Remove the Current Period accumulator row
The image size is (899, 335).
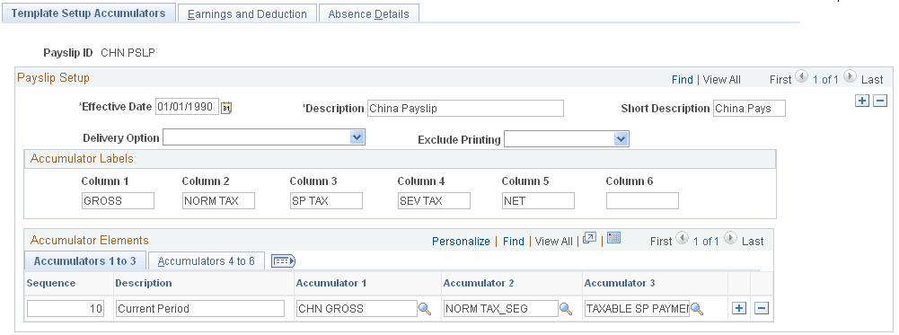point(762,309)
